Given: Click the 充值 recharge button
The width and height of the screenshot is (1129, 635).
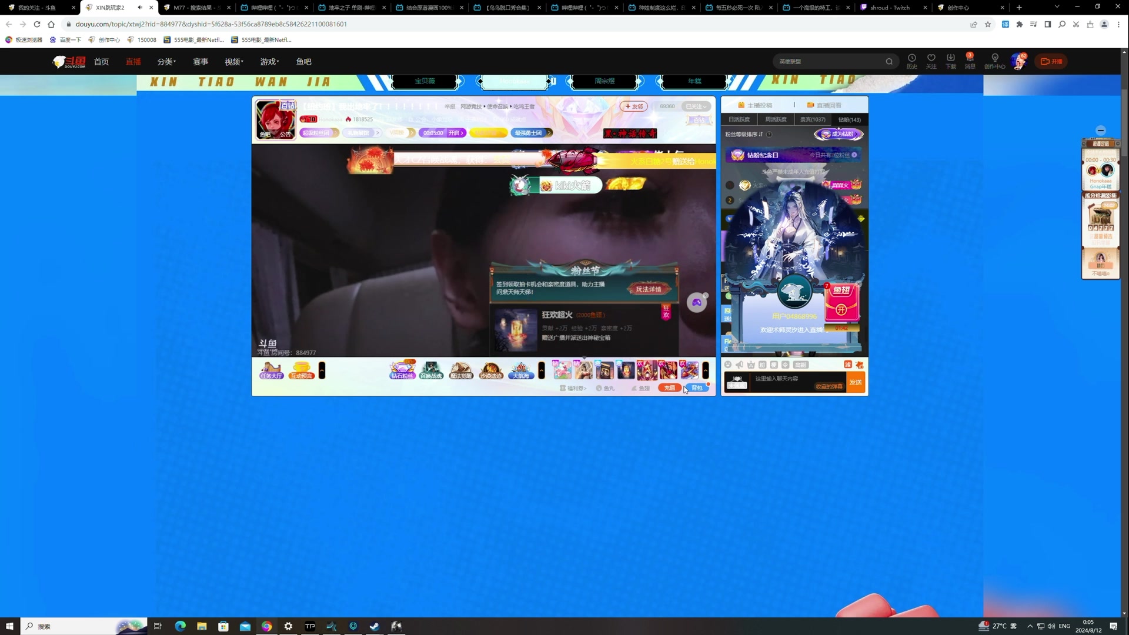Looking at the screenshot, I should click(669, 388).
